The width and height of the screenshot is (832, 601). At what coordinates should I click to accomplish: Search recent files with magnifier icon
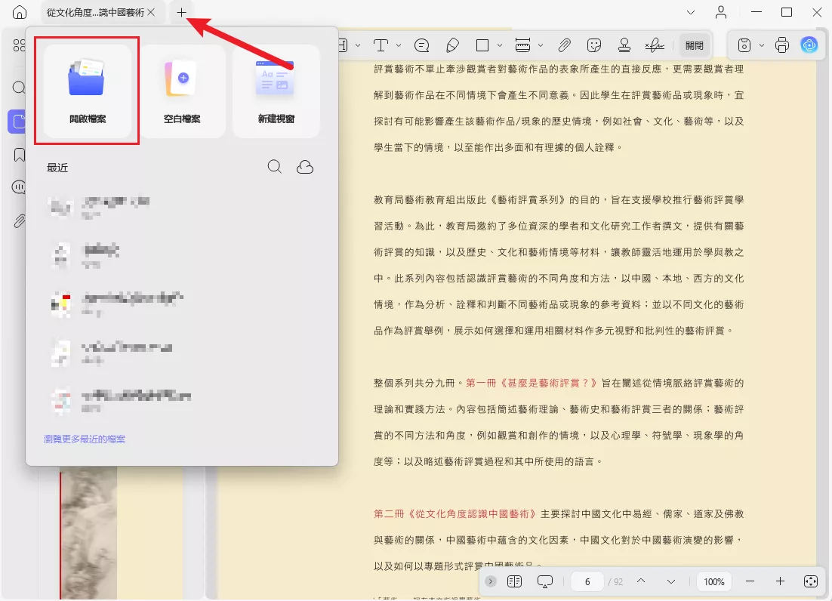pos(274,167)
